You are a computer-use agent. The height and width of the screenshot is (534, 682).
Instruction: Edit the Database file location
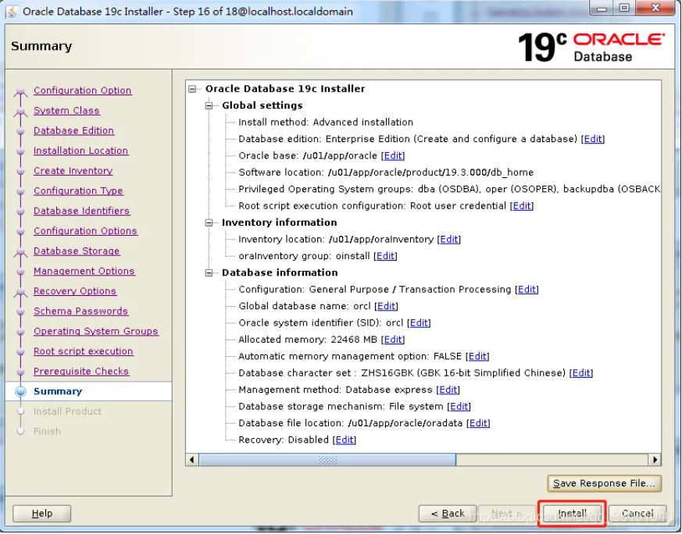click(x=478, y=423)
